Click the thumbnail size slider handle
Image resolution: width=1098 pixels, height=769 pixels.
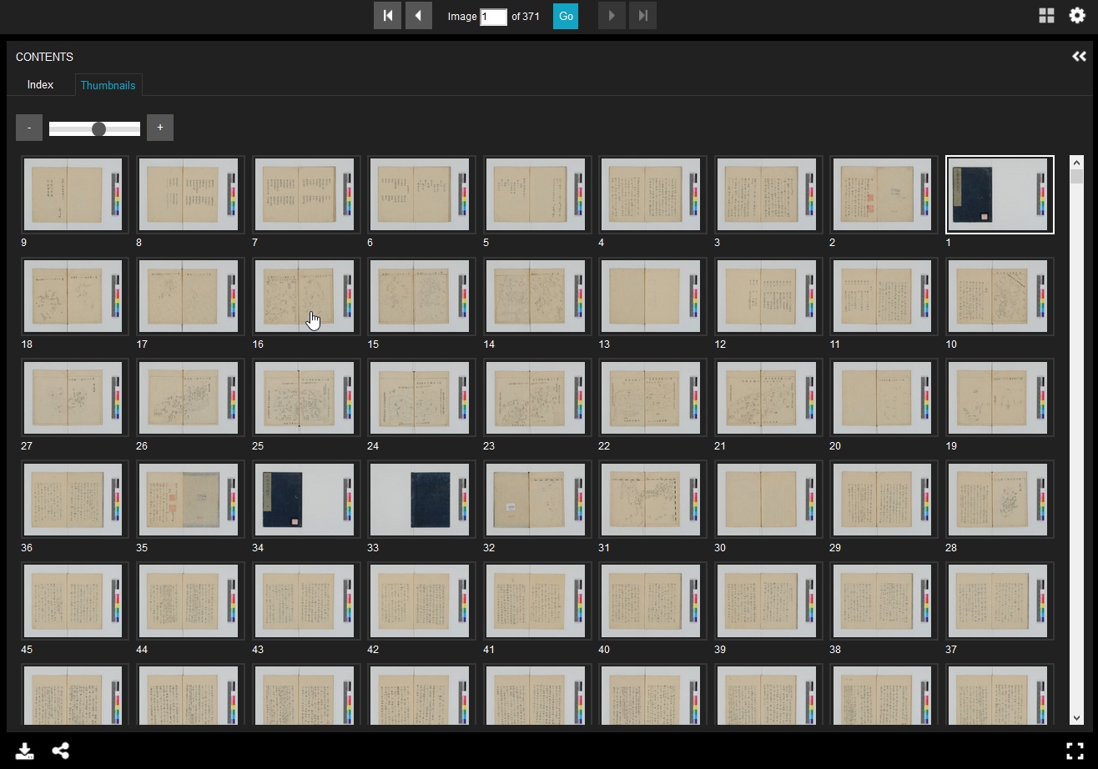click(99, 128)
